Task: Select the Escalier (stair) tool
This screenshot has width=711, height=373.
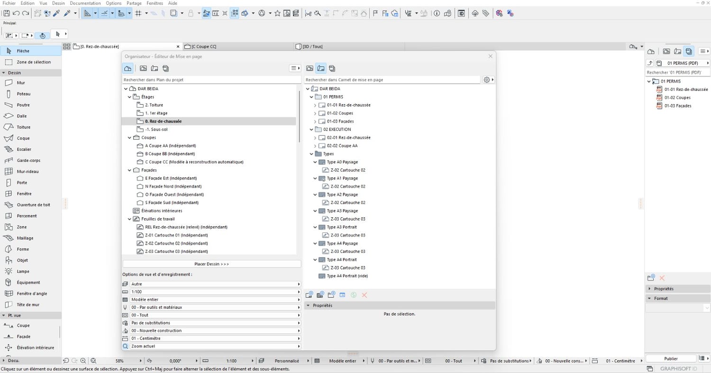Action: click(x=23, y=149)
